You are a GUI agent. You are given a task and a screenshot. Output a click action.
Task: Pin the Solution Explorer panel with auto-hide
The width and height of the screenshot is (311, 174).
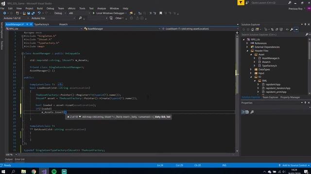coord(305,24)
